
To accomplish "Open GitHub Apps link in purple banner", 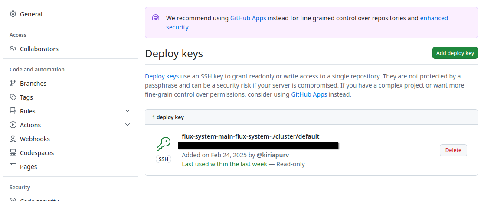I will coord(248,18).
